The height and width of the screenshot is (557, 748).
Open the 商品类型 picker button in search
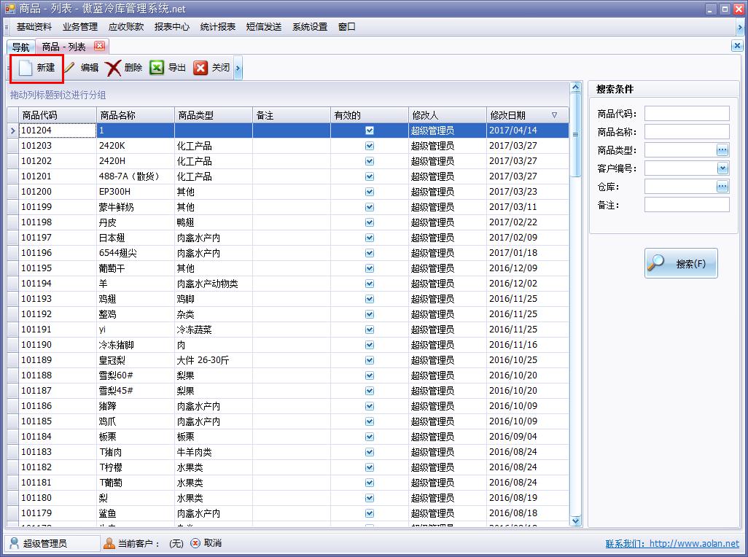pos(722,150)
